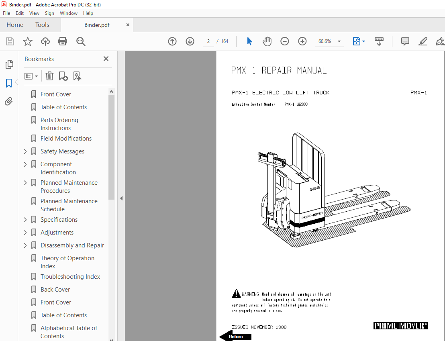
Task: Open the Edit menu
Action: pos(20,13)
